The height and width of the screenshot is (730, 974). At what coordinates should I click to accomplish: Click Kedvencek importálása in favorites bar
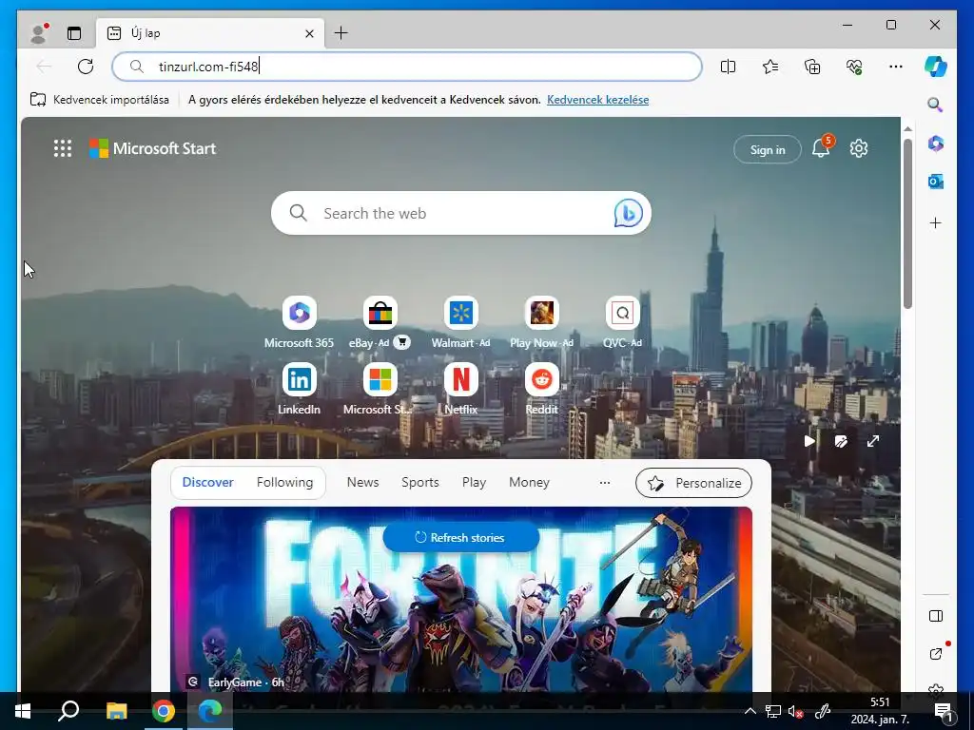(x=99, y=99)
